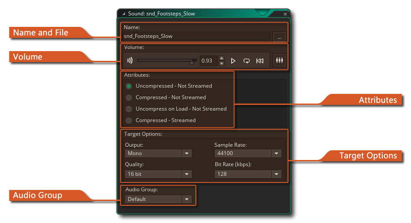Play the sound preview
411x223 pixels.
coord(233,61)
